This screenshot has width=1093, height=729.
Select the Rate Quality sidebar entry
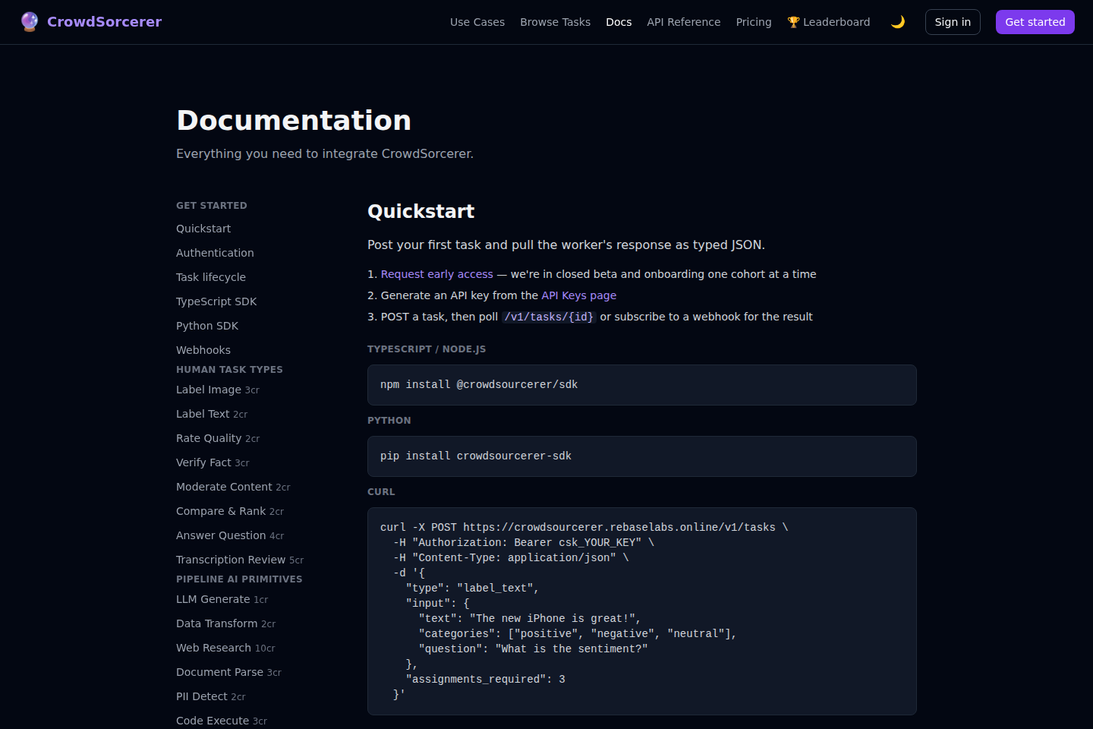point(218,438)
